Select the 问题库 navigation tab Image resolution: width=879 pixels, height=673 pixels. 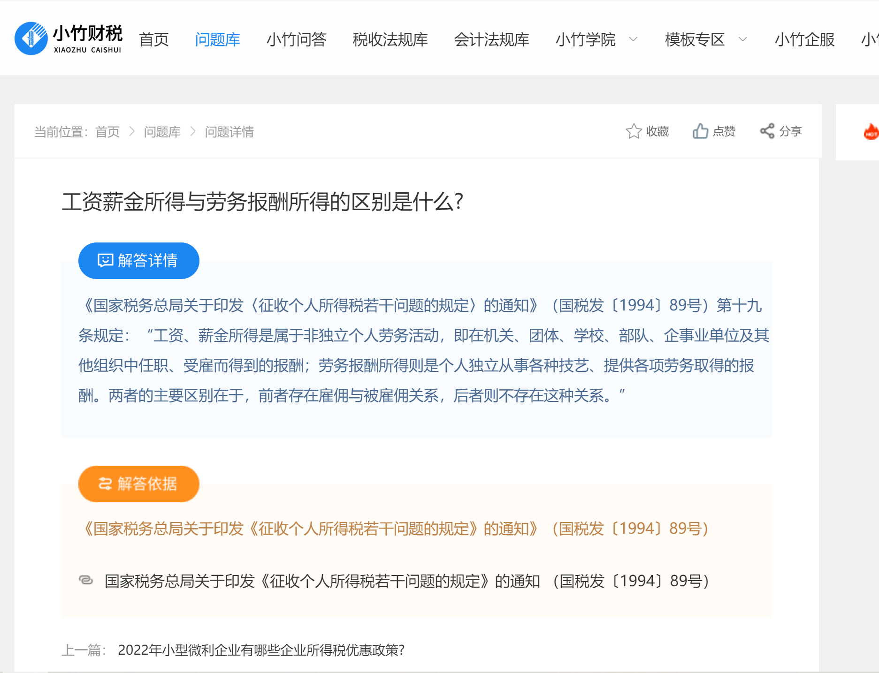(217, 39)
